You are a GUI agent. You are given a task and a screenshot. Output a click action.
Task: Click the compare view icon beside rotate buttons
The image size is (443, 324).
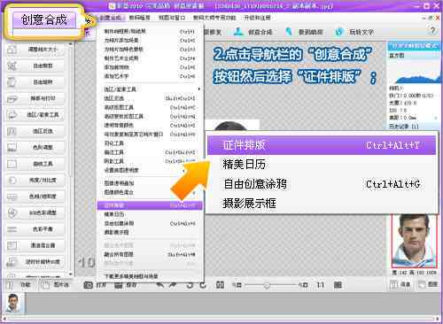click(220, 285)
